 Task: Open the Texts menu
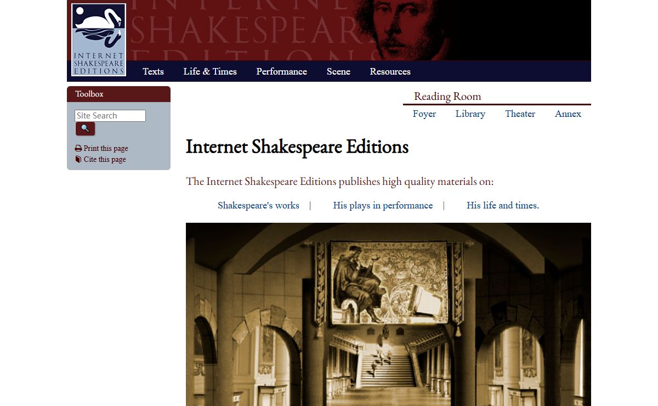coord(153,71)
